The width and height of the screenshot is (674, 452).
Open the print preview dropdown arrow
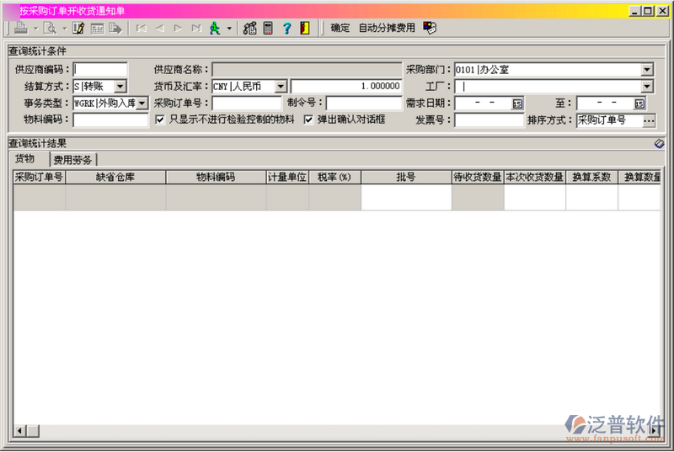pos(65,29)
